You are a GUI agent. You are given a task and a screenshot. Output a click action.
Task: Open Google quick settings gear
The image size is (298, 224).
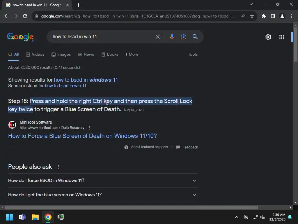click(268, 37)
